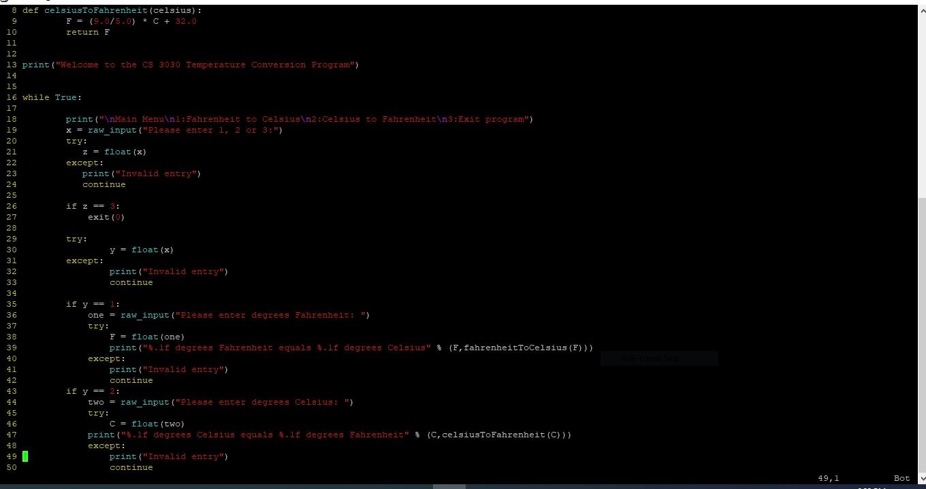Click the 'return F' statement on line 10
Image resolution: width=926 pixels, height=489 pixels.
(88, 32)
